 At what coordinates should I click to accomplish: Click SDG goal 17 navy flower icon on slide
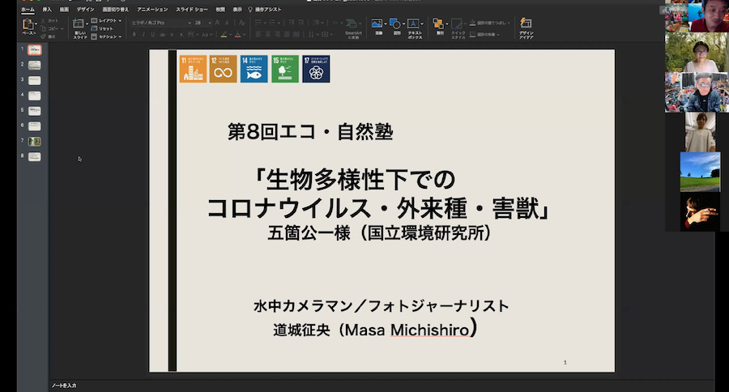click(x=316, y=69)
